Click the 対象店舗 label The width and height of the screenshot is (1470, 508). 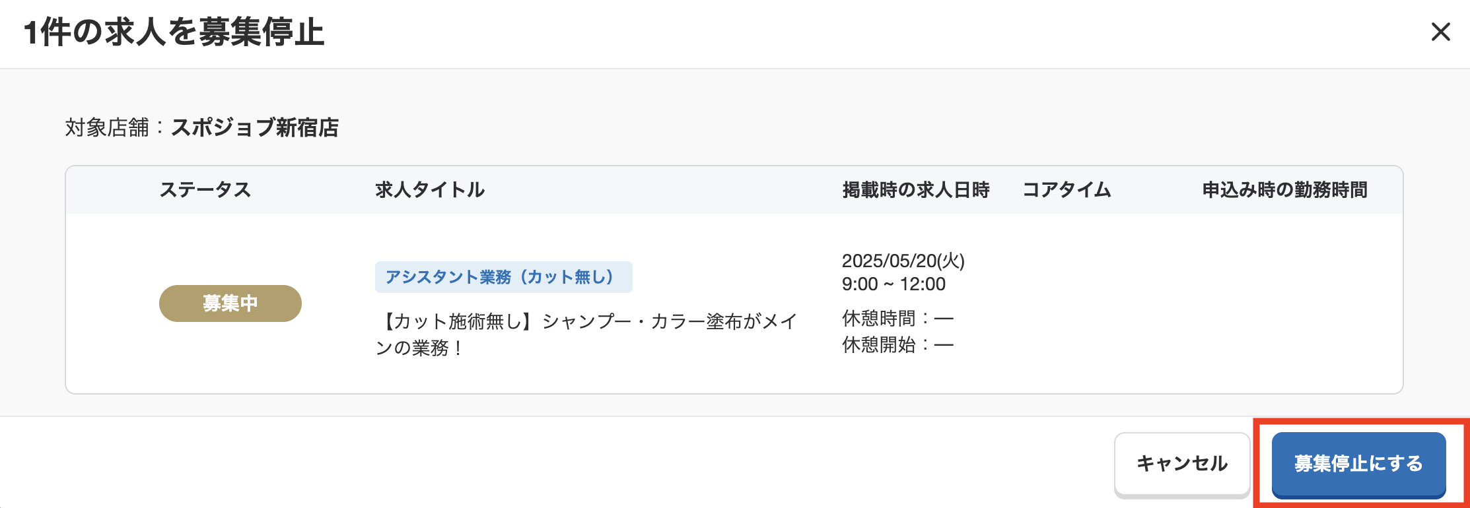click(x=108, y=128)
